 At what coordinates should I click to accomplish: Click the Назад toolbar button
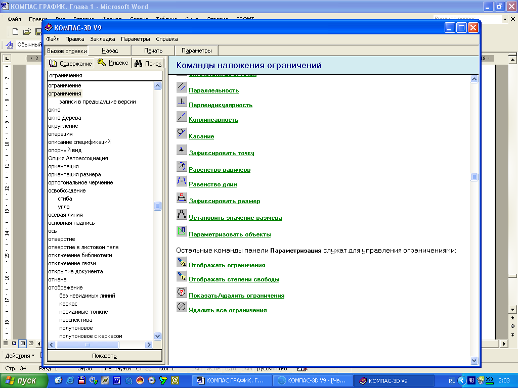(110, 51)
